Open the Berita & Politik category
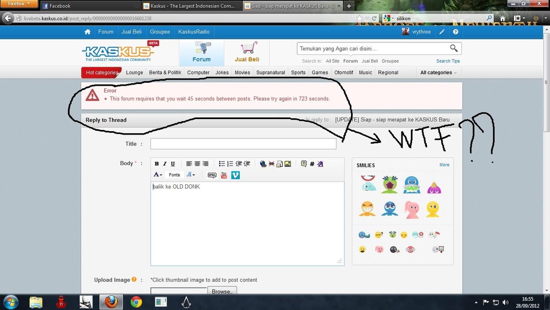This screenshot has width=550, height=310. pyautogui.click(x=165, y=72)
